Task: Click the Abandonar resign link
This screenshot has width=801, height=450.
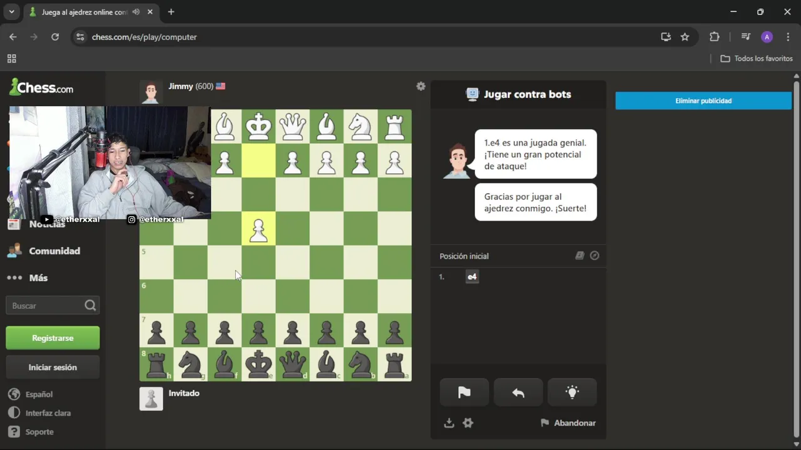Action: pos(568,423)
